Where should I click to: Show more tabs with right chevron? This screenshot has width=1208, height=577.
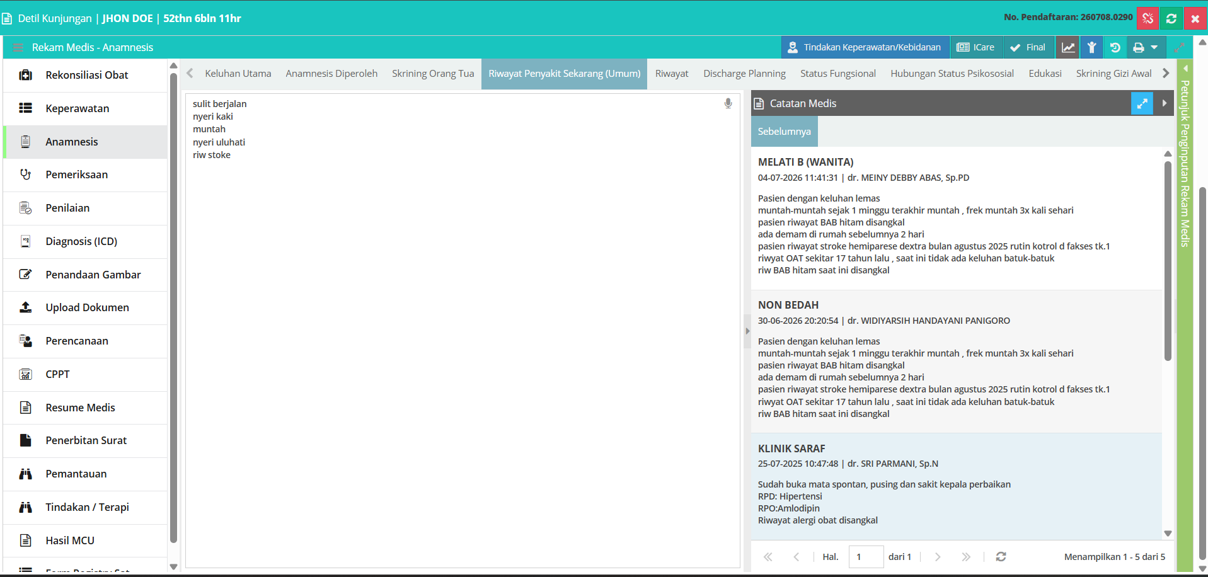(1166, 73)
